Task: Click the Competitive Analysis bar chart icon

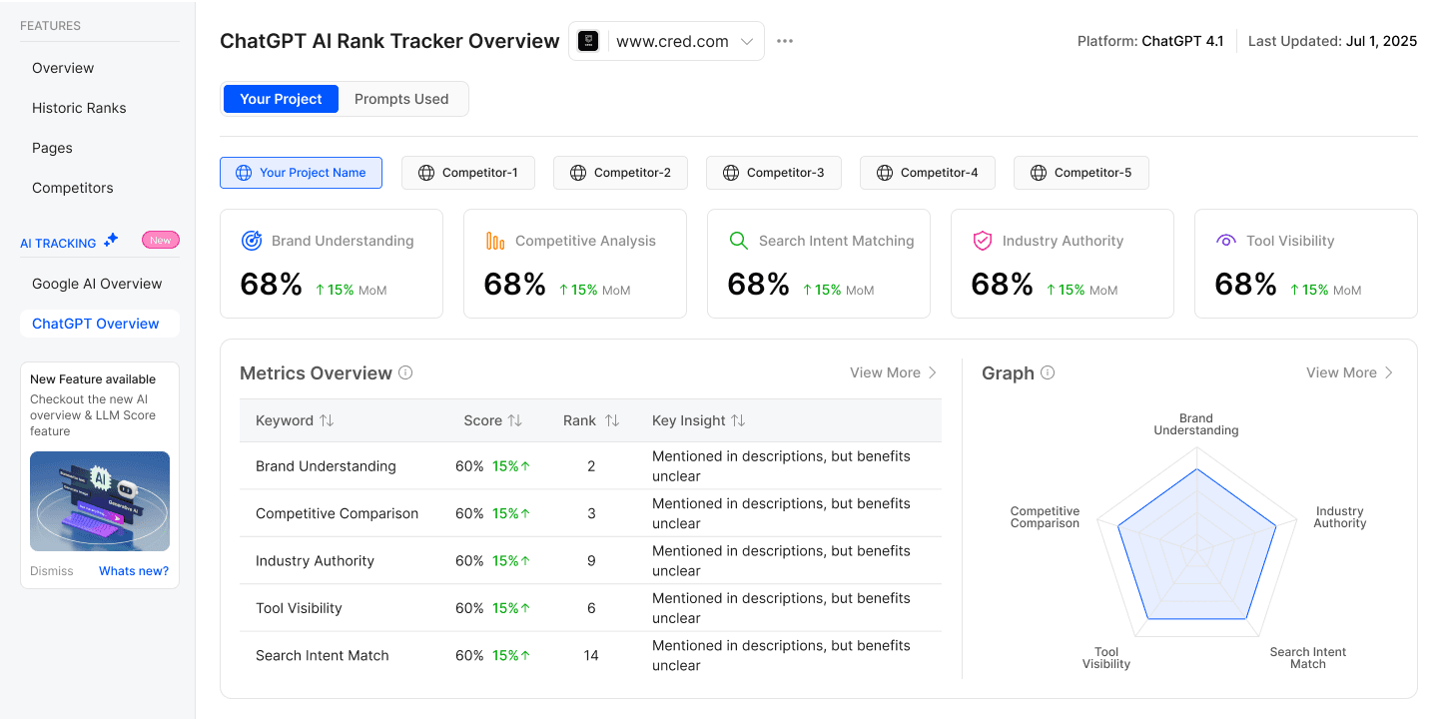Action: point(495,240)
